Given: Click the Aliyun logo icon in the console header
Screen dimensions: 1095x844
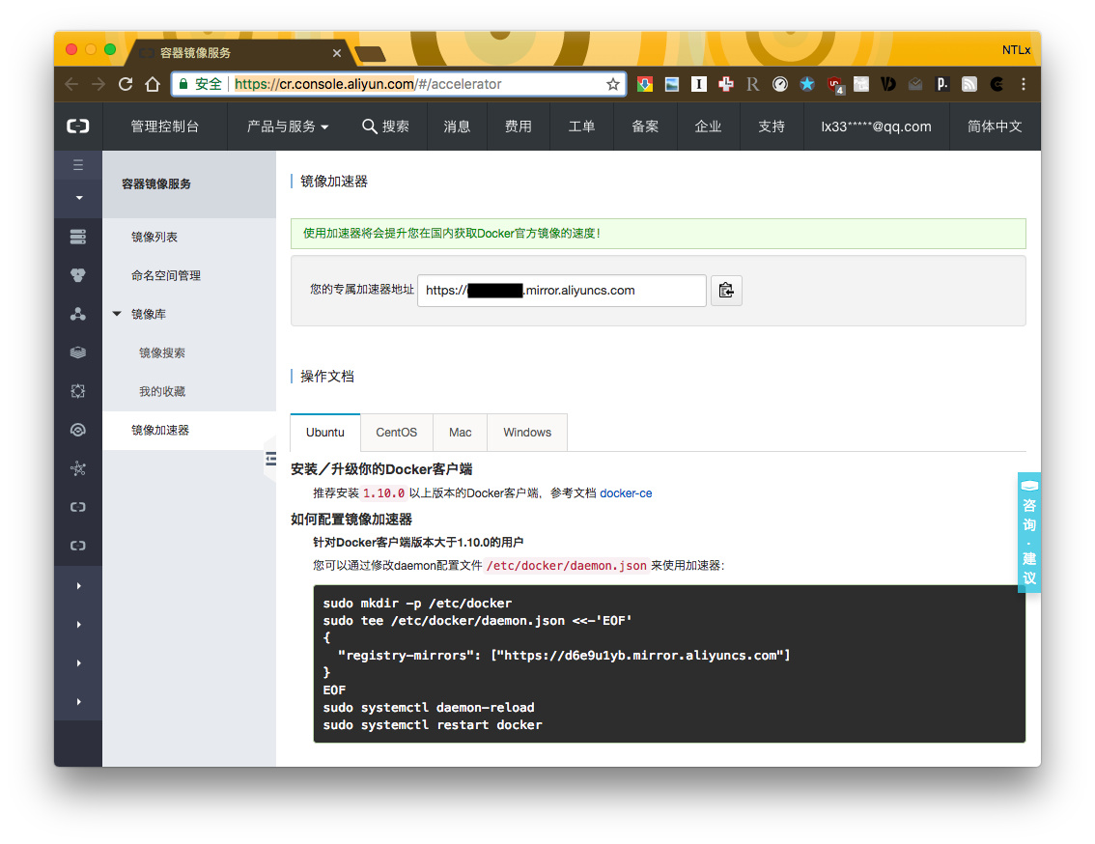Looking at the screenshot, I should (x=77, y=126).
